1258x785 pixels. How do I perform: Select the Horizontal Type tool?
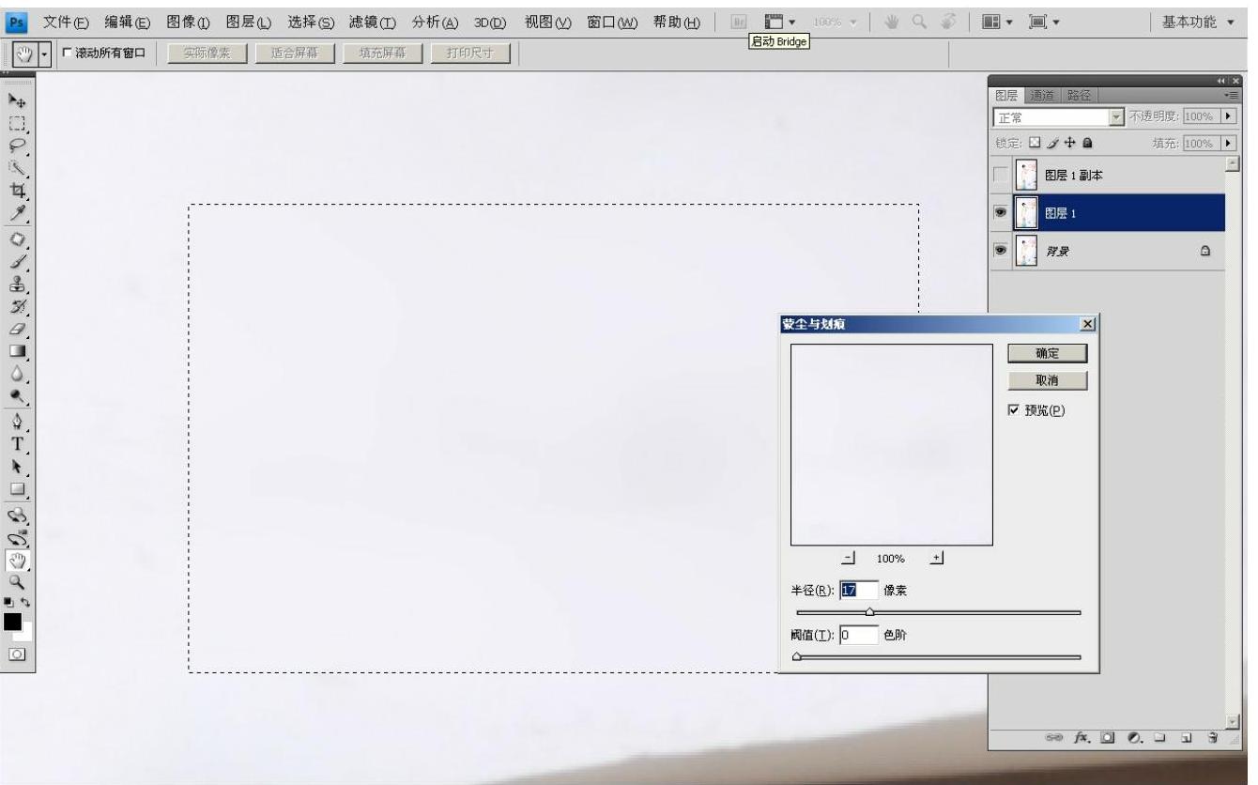point(17,444)
